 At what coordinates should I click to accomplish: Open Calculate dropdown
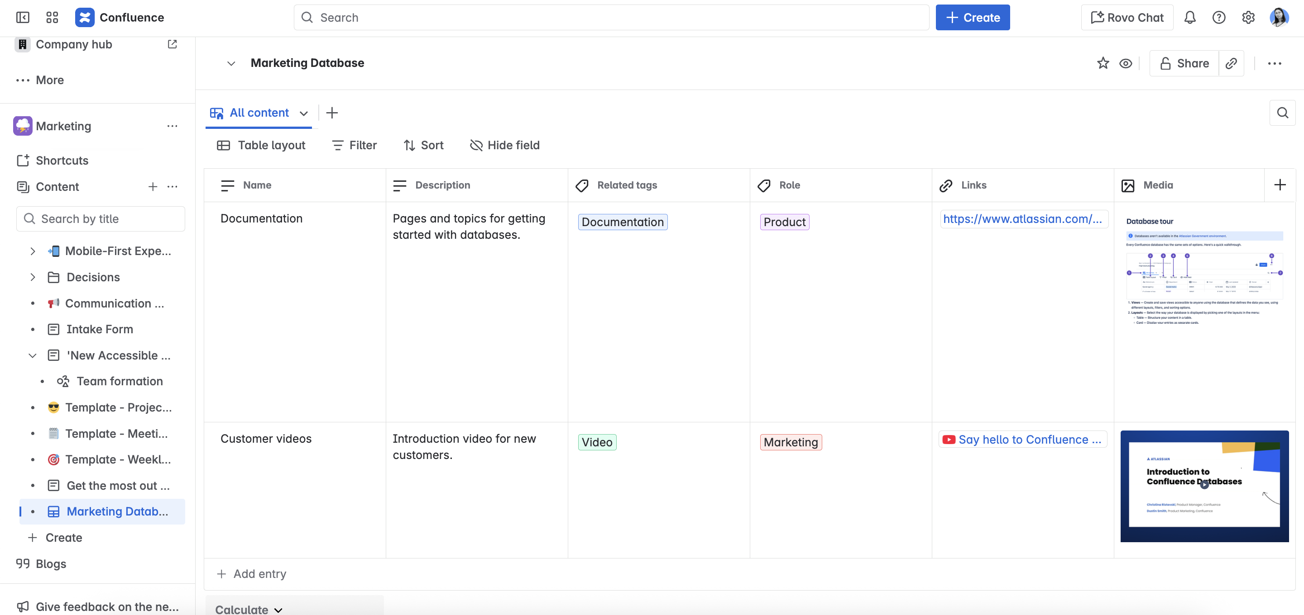(248, 609)
